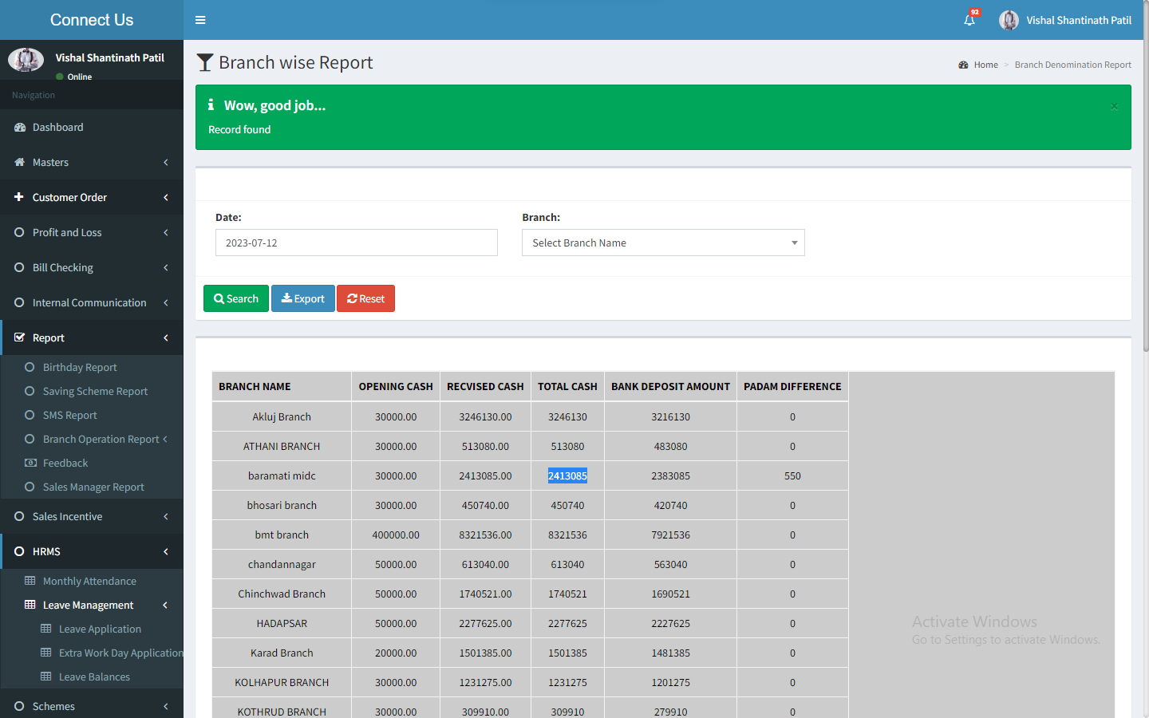Viewport: 1149px width, 718px height.
Task: Click the red Reset button
Action: point(365,298)
